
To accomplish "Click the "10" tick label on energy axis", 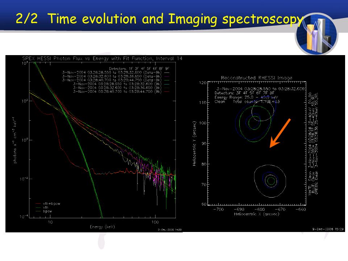I will click(x=50, y=222).
